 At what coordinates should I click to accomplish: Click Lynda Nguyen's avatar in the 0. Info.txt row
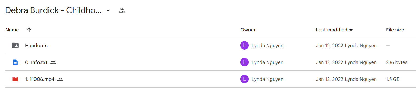(244, 62)
